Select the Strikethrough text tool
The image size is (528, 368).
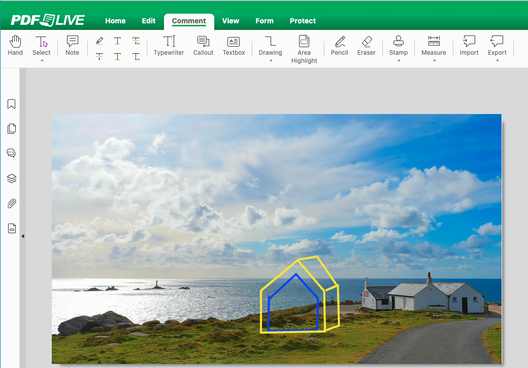pyautogui.click(x=99, y=56)
